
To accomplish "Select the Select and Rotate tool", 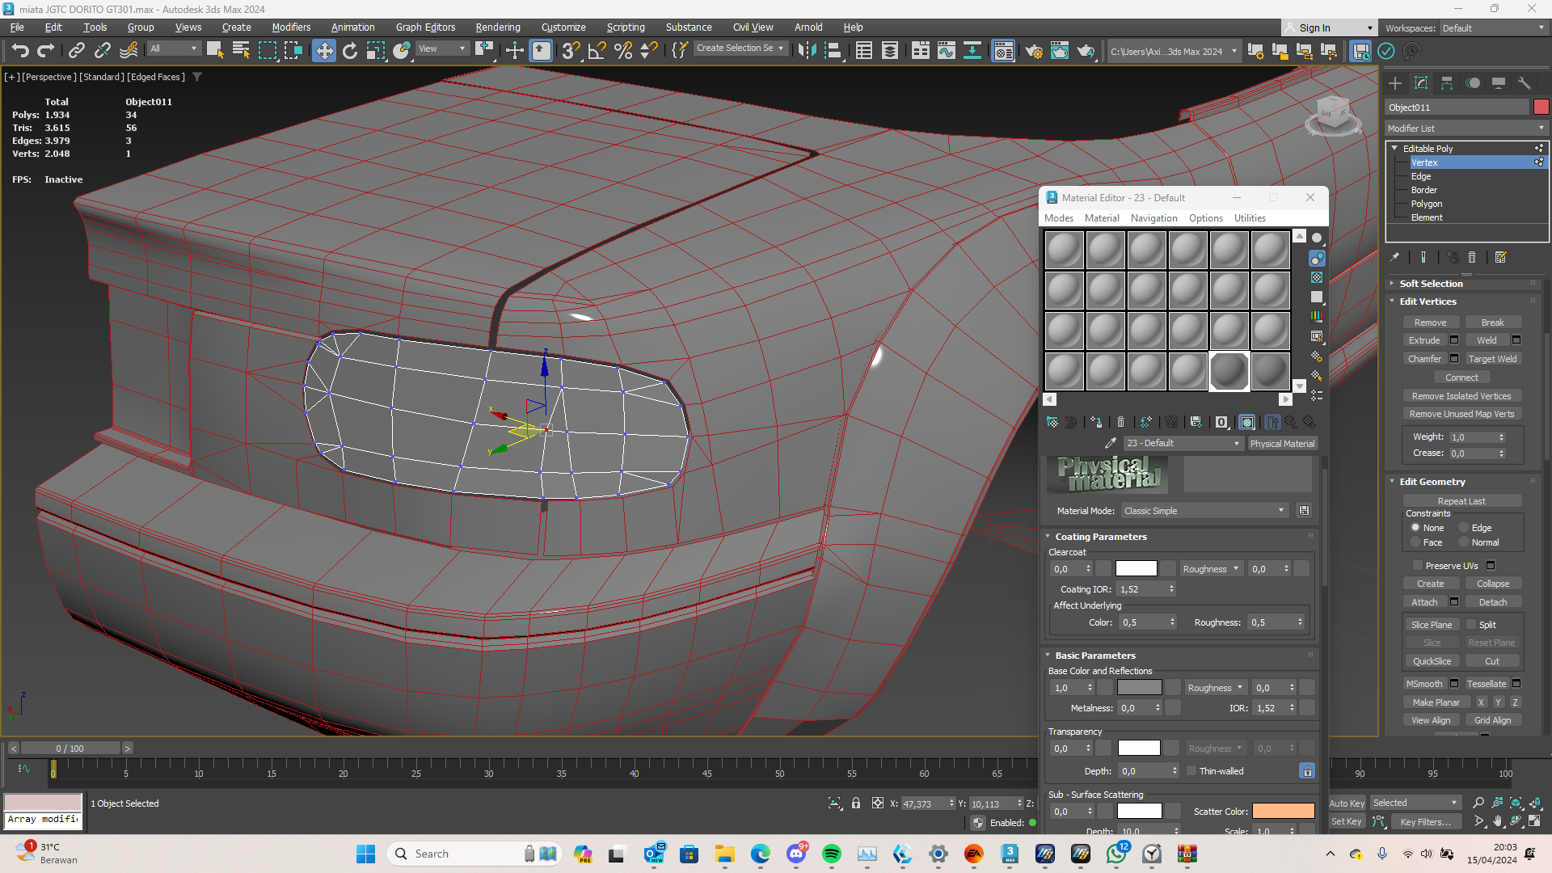I will tap(349, 51).
